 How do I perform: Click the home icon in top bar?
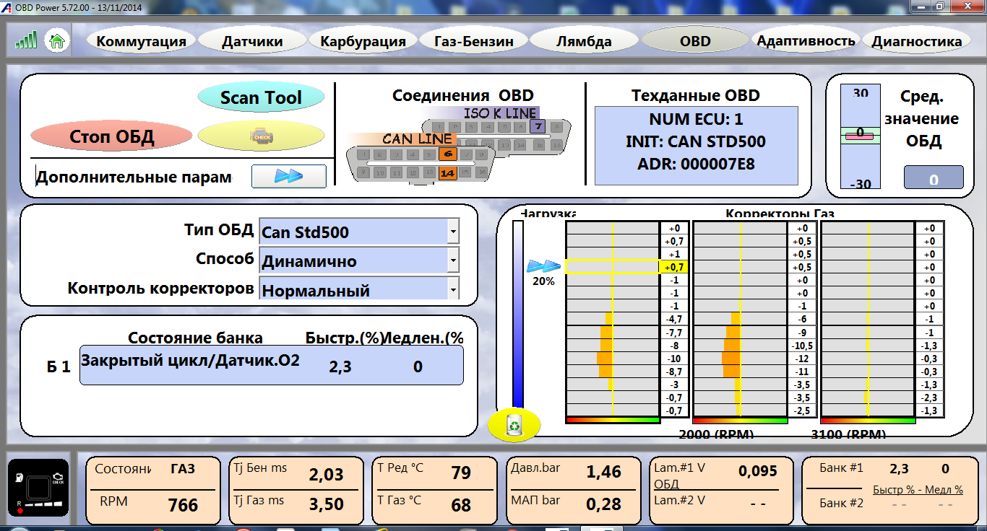tap(56, 40)
